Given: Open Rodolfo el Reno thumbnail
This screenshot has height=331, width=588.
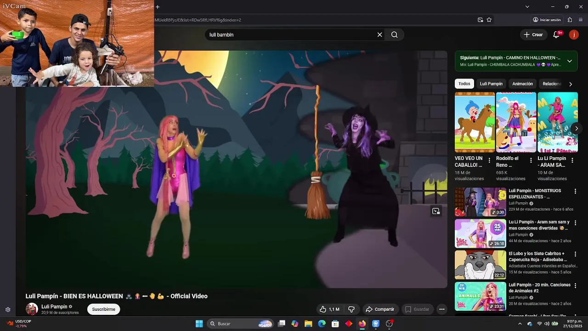Looking at the screenshot, I should coord(516,122).
